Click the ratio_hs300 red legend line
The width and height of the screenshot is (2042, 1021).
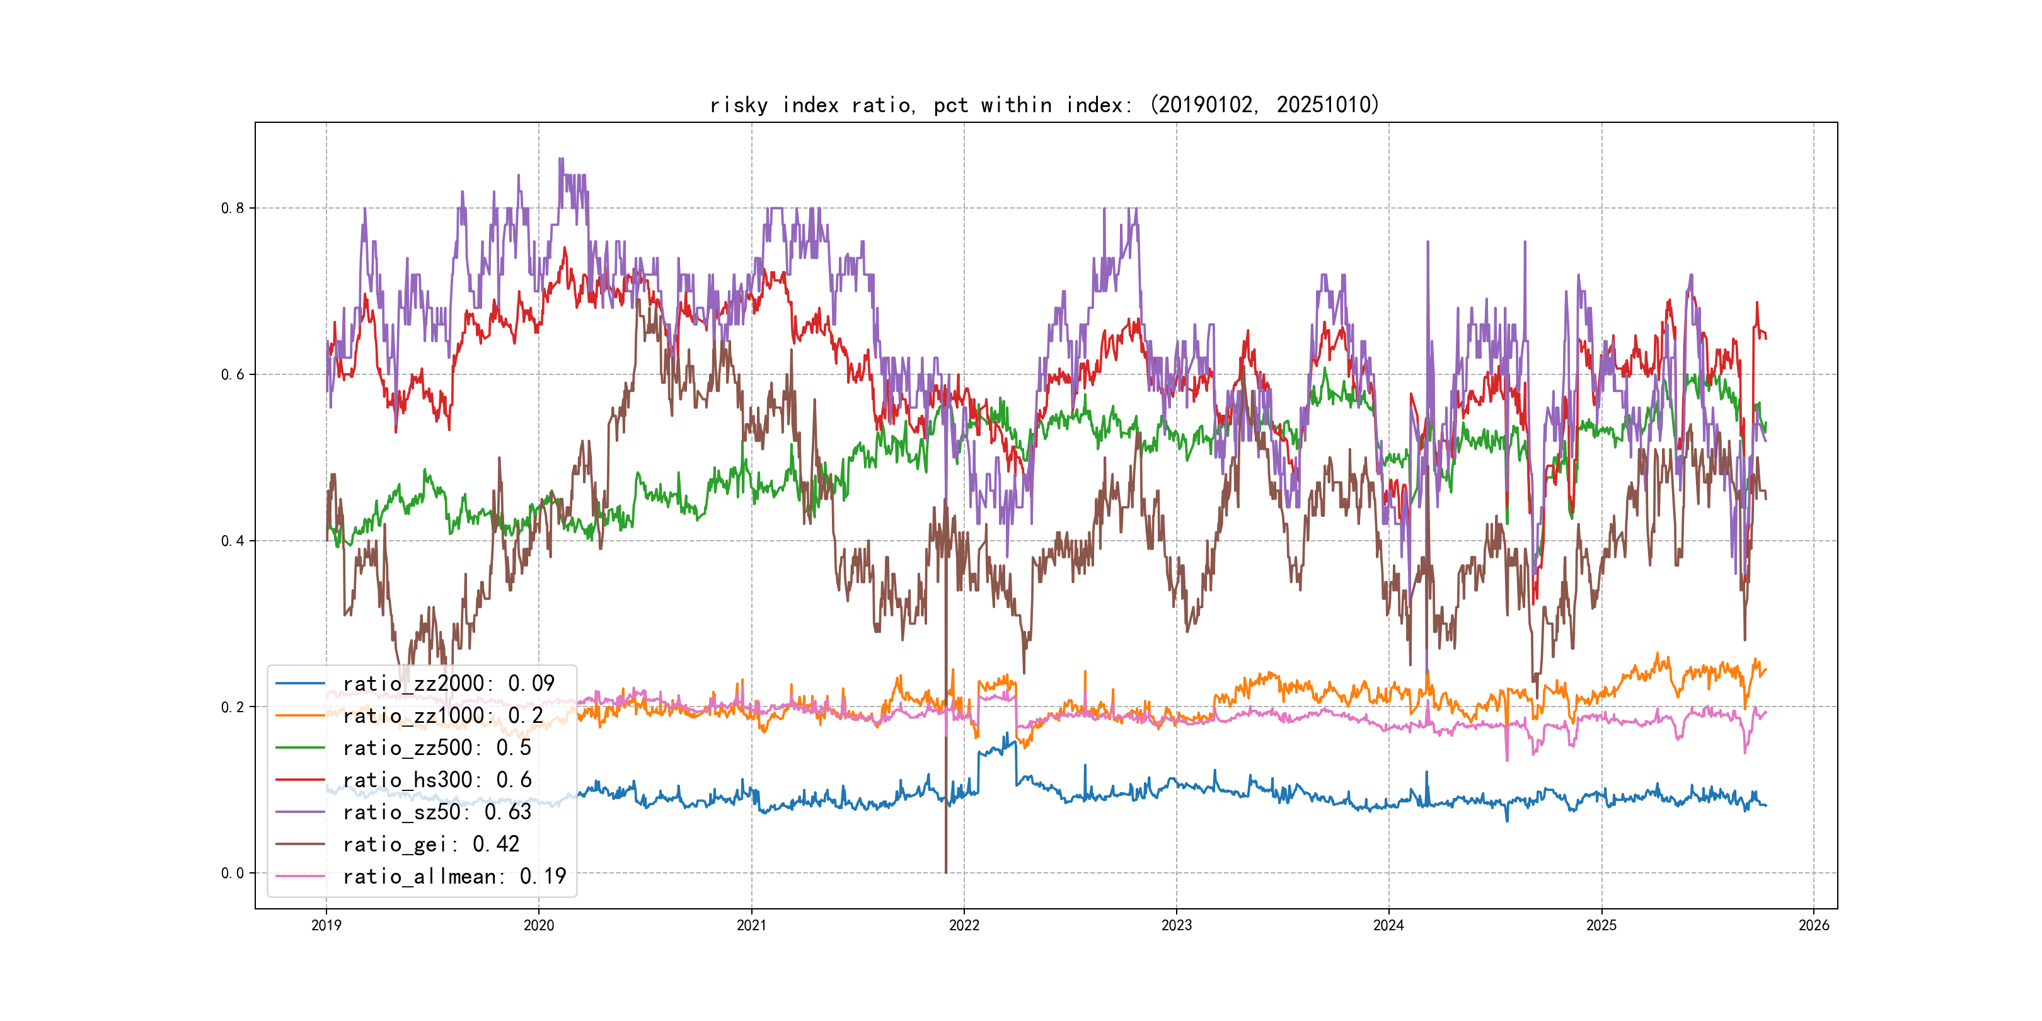[299, 780]
